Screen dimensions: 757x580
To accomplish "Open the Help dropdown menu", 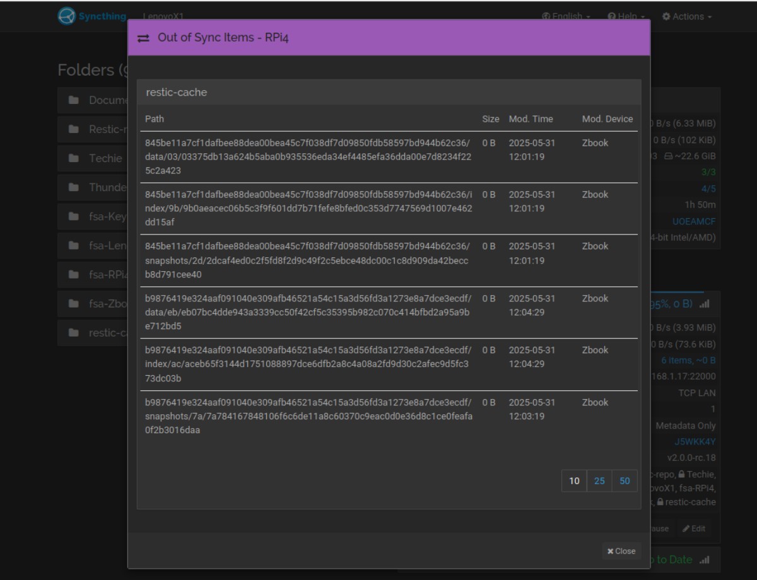I will click(x=626, y=17).
